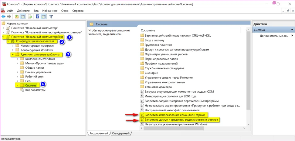Open the "Избранное" menu
295x141 pixels.
tap(50, 11)
